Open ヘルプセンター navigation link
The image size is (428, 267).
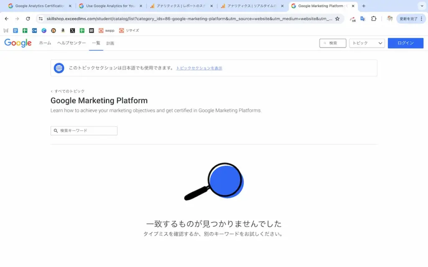[71, 43]
